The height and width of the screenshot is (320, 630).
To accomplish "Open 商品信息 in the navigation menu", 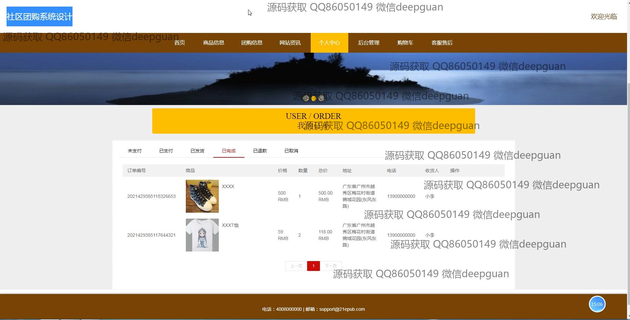I will pos(214,43).
